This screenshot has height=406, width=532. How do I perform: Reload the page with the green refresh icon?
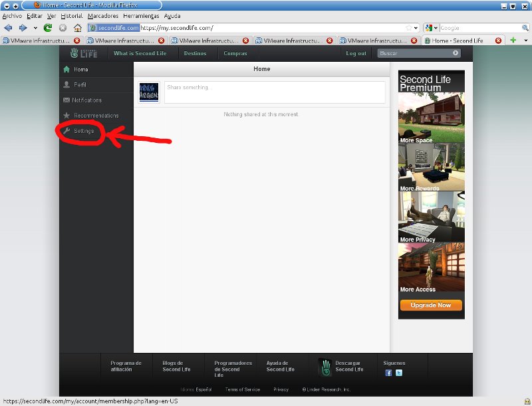[x=47, y=28]
